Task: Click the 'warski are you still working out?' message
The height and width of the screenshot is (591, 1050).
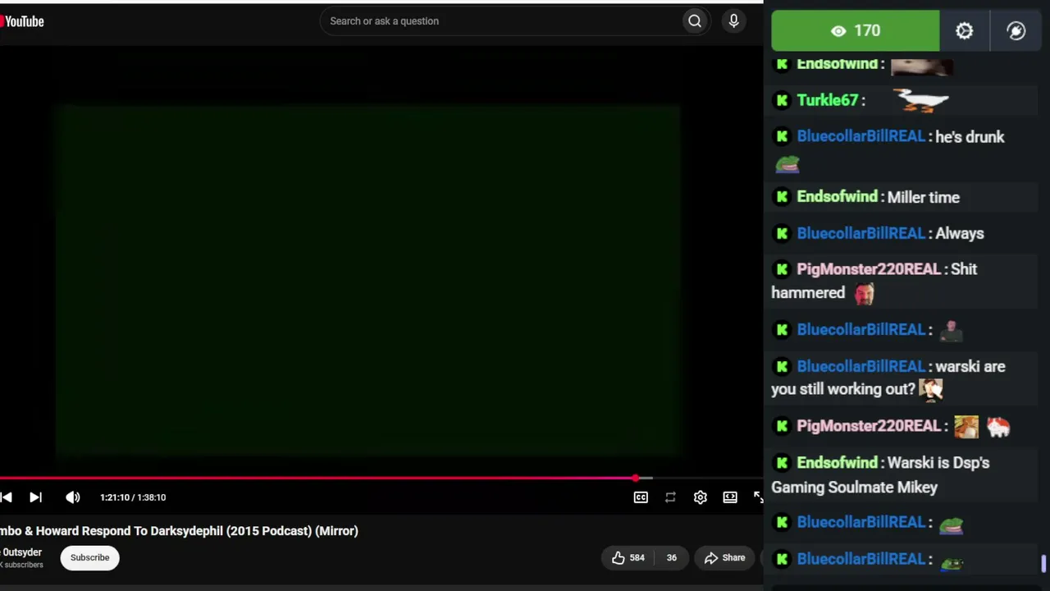Action: [x=888, y=378]
